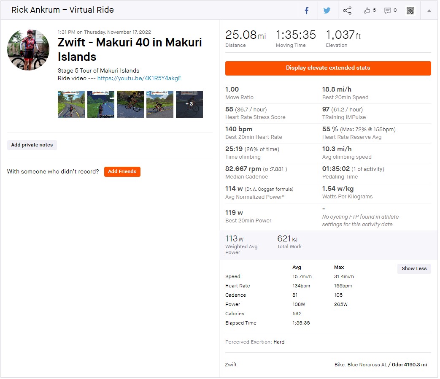Image resolution: width=440 pixels, height=379 pixels.
Task: Open the second ride screenshot thumbnail
Action: (x=101, y=104)
